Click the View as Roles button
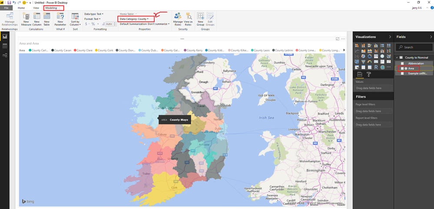 (x=188, y=19)
